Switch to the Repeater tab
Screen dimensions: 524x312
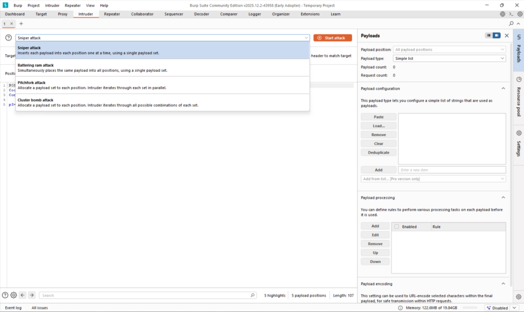click(112, 14)
